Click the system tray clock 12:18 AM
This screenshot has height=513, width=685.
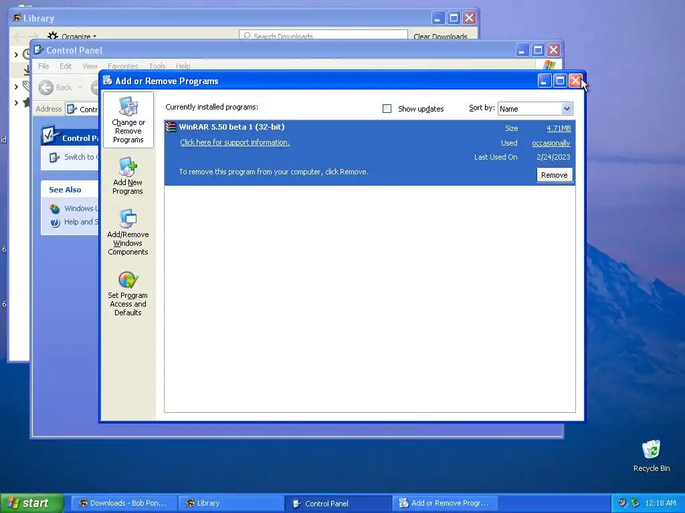660,503
